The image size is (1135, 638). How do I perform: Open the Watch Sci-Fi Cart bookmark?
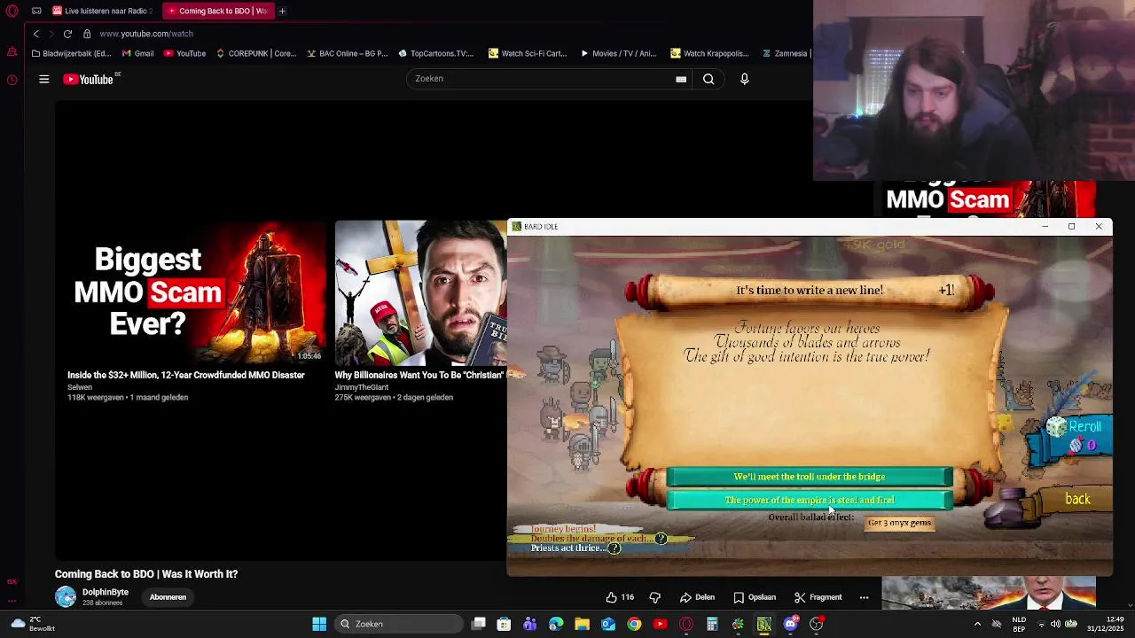point(527,53)
